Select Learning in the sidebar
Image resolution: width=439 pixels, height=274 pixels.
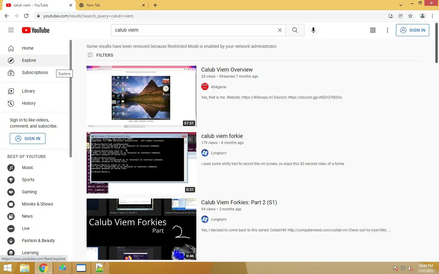click(x=34, y=253)
